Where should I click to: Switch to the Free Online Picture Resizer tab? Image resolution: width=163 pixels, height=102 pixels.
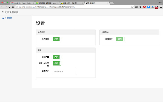22,3
